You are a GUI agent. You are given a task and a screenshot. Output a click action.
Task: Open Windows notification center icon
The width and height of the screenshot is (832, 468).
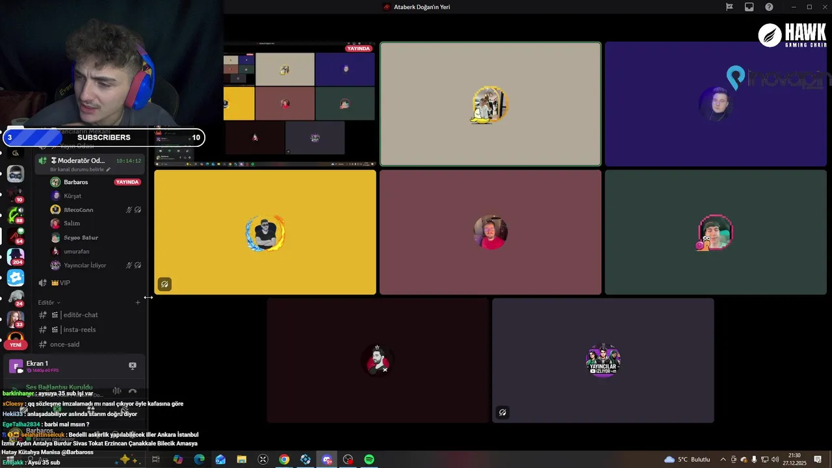click(818, 460)
